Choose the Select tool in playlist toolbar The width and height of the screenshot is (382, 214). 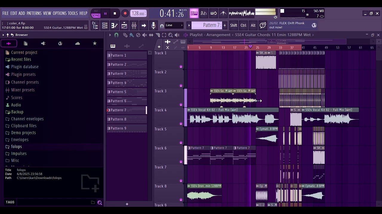(x=164, y=35)
